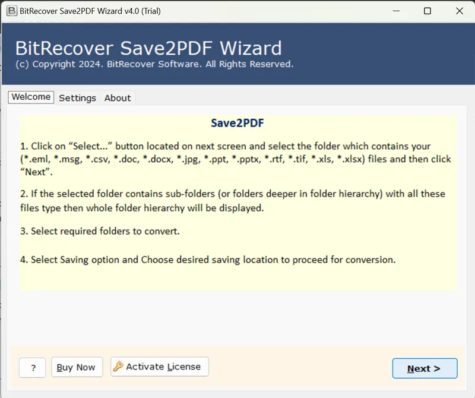The width and height of the screenshot is (475, 398).
Task: Click step 3 Select required folders text
Action: pos(100,231)
